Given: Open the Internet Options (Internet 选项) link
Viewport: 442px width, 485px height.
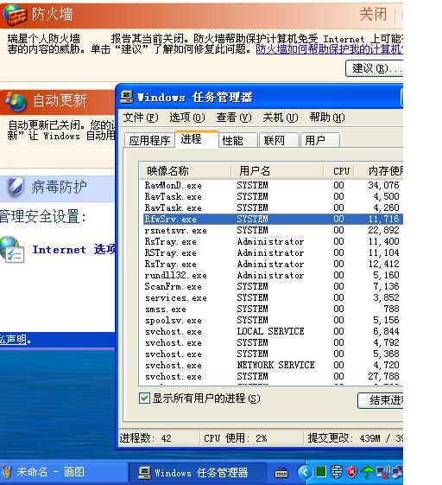Looking at the screenshot, I should pos(74,249).
